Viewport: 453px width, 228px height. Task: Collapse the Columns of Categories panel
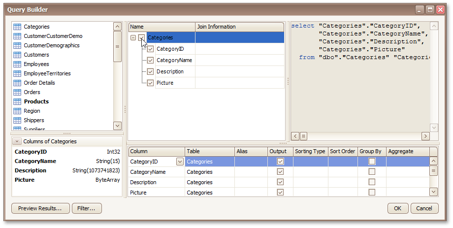pos(17,141)
